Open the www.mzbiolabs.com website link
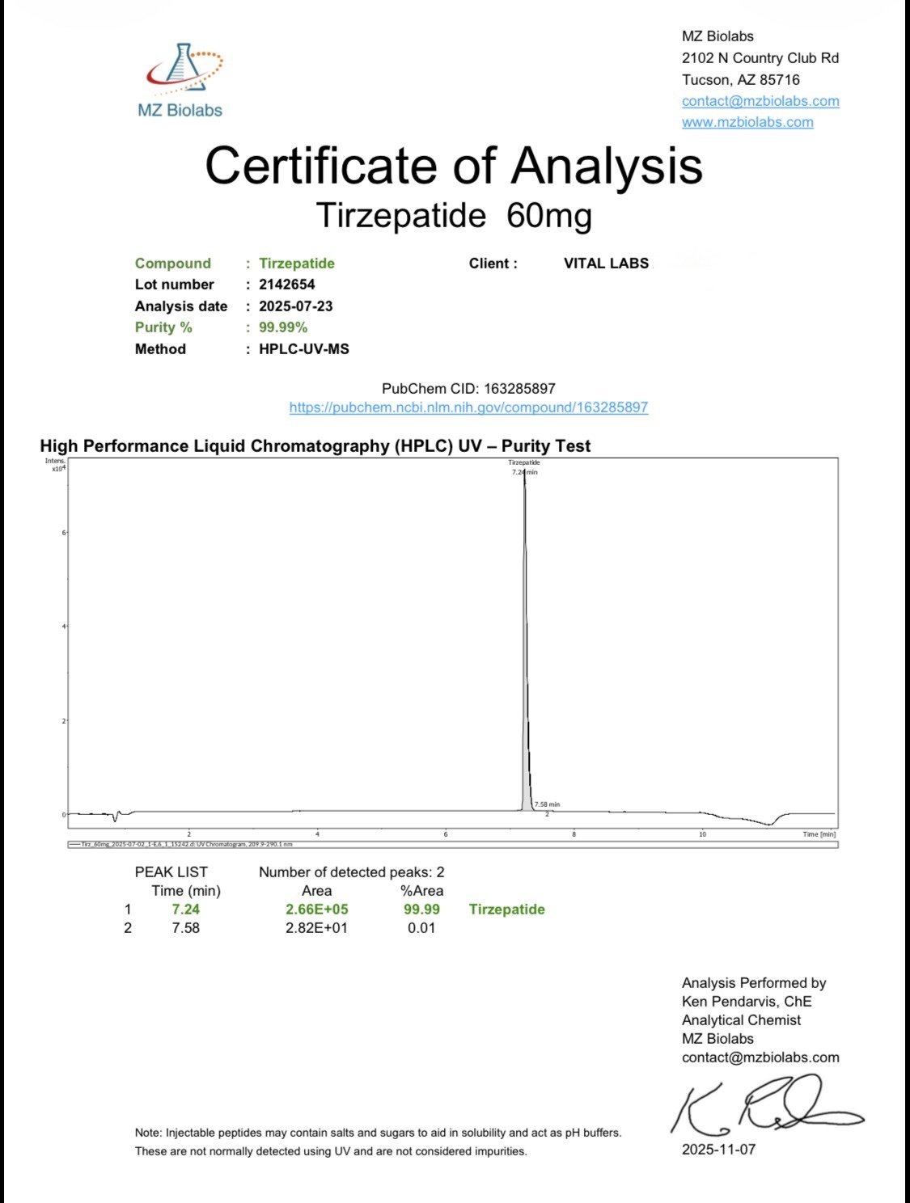The height and width of the screenshot is (1203, 910). [747, 122]
